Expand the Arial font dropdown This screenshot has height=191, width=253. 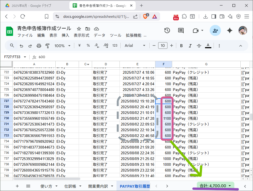coord(135,46)
